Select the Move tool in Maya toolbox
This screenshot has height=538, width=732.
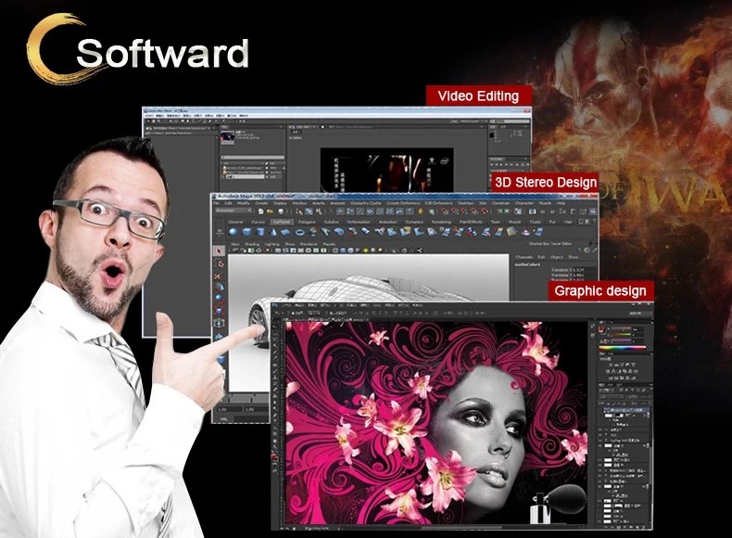pyautogui.click(x=220, y=287)
